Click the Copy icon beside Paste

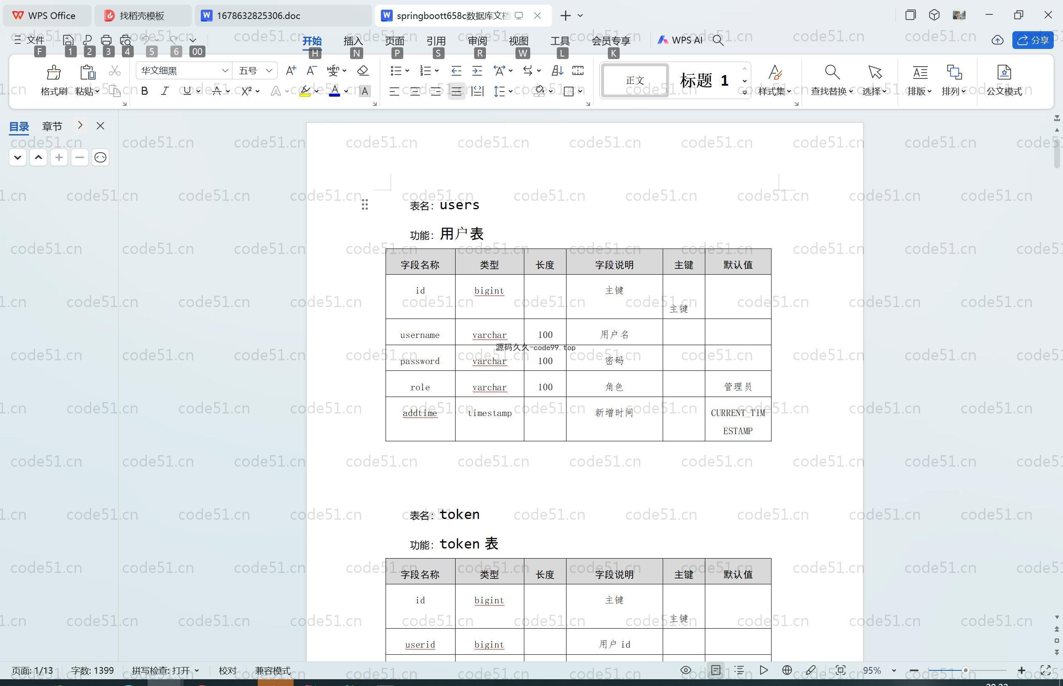click(x=115, y=91)
